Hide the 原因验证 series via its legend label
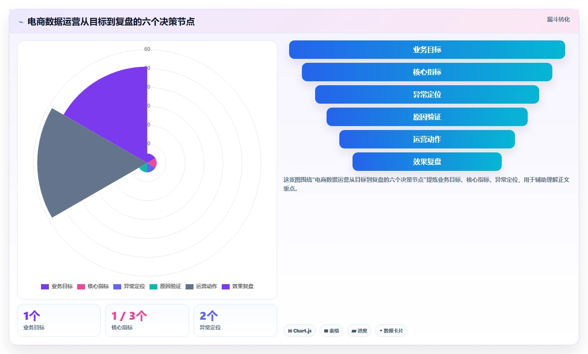The image size is (588, 354). (170, 286)
